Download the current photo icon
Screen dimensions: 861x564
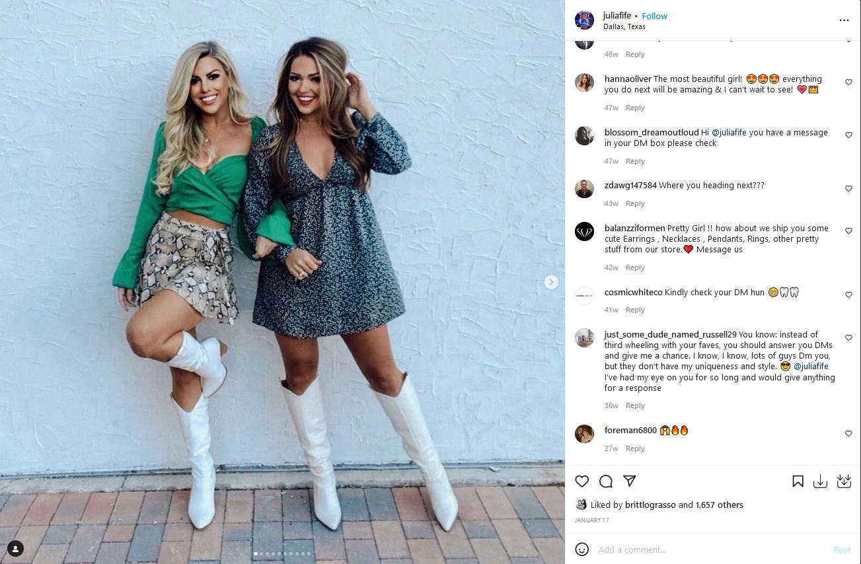pos(820,481)
